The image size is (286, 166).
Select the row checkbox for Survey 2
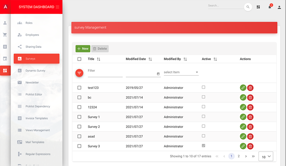[x=79, y=127]
